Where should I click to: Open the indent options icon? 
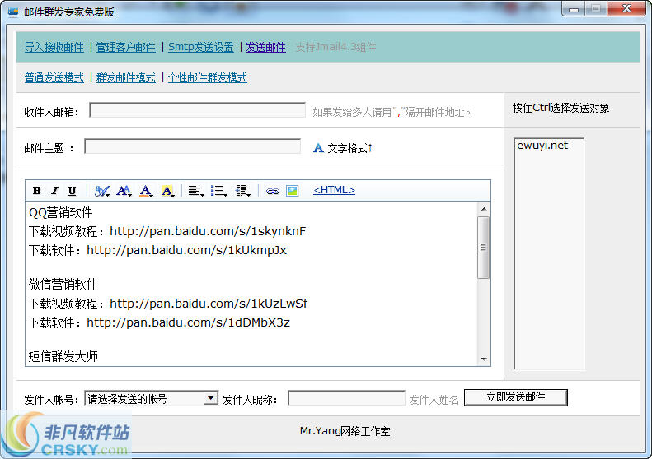[242, 191]
